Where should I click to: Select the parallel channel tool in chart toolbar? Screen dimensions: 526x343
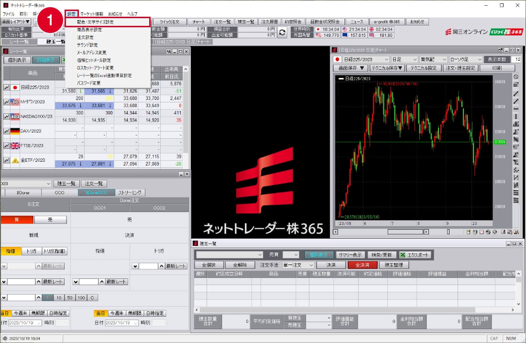[x=516, y=185]
